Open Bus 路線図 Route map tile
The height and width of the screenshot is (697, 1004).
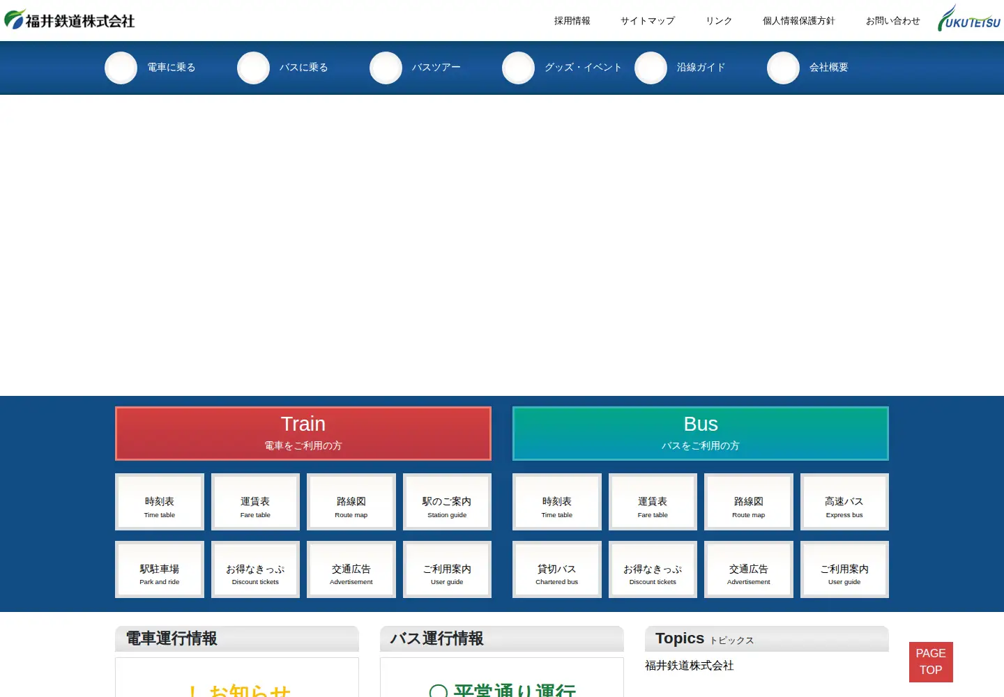749,502
